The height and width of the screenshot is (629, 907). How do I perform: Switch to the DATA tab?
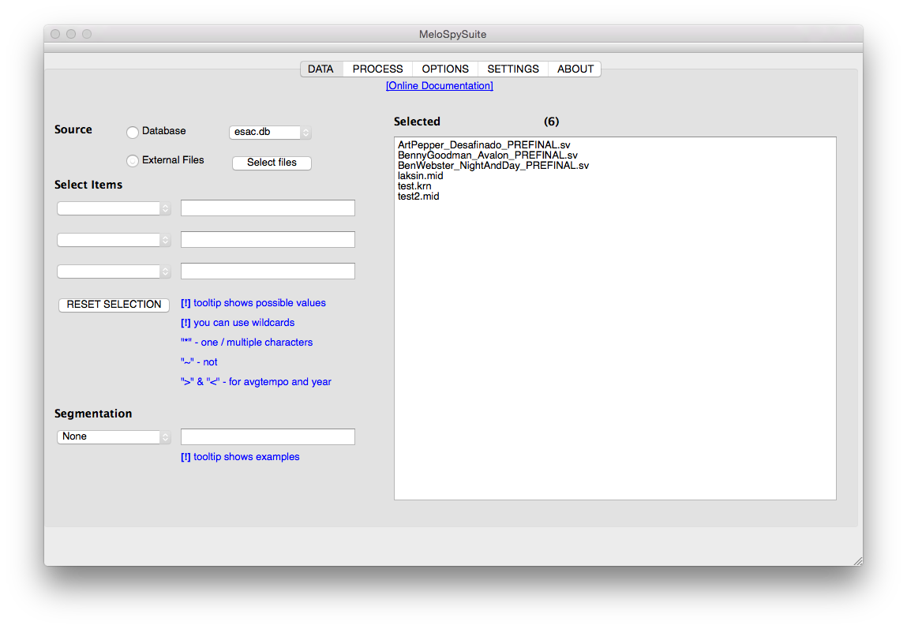click(321, 69)
